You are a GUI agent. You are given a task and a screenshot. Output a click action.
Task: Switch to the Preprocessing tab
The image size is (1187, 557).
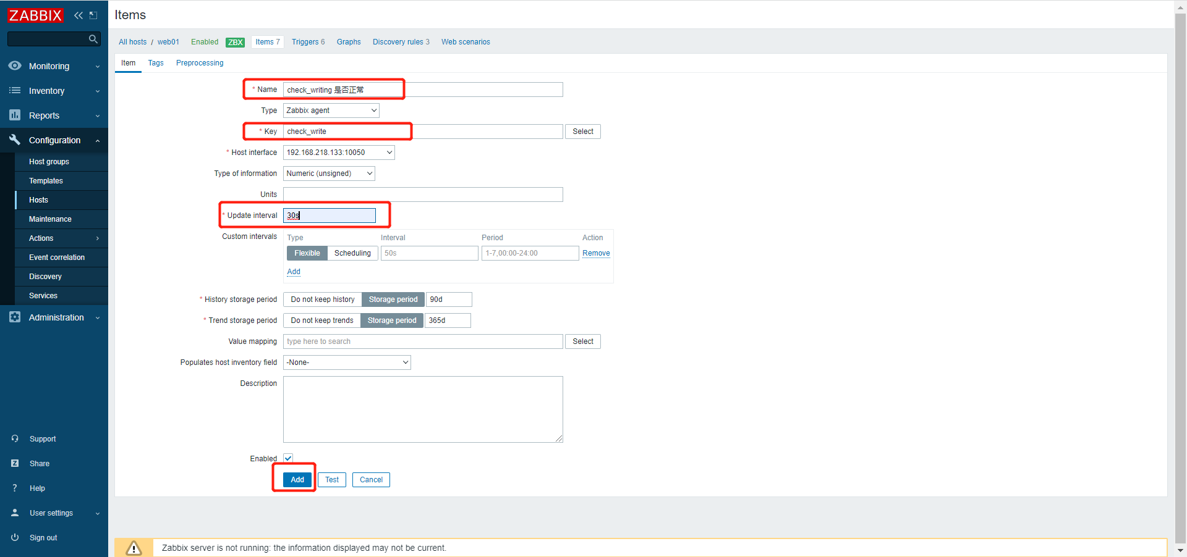tap(200, 63)
